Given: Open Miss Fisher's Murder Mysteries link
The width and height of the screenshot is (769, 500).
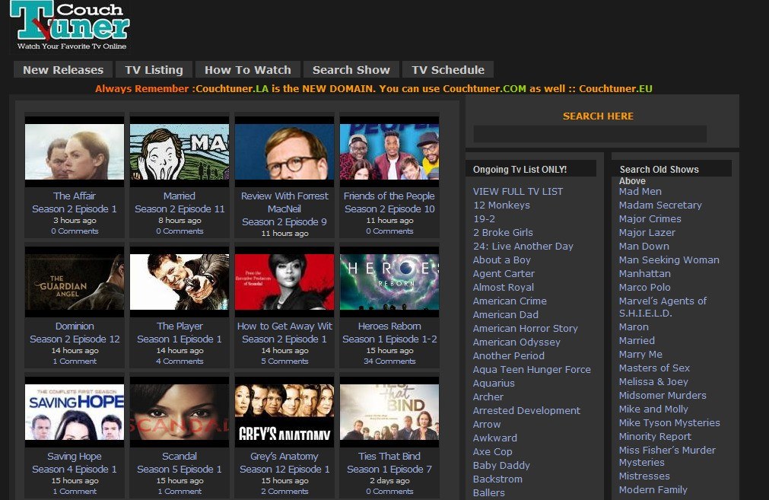Looking at the screenshot, I should coord(667,457).
